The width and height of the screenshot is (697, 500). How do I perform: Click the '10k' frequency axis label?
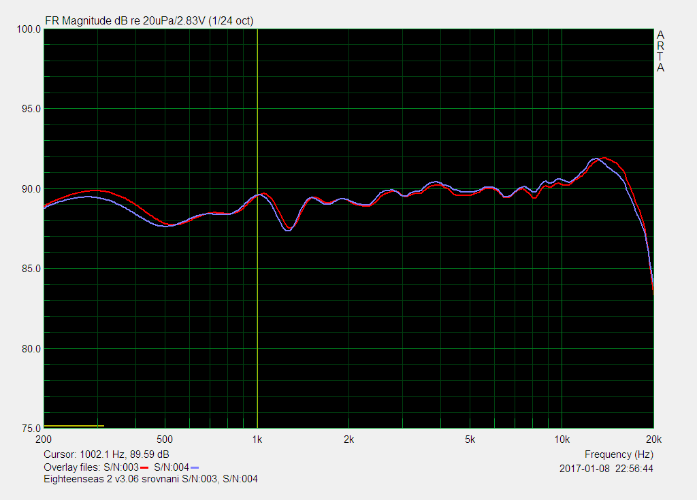(x=562, y=439)
